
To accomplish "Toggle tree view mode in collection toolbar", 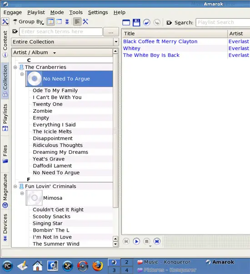I will 50,22.
